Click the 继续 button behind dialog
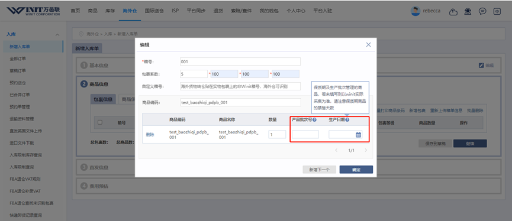This screenshot has width=512, height=221. [x=470, y=144]
